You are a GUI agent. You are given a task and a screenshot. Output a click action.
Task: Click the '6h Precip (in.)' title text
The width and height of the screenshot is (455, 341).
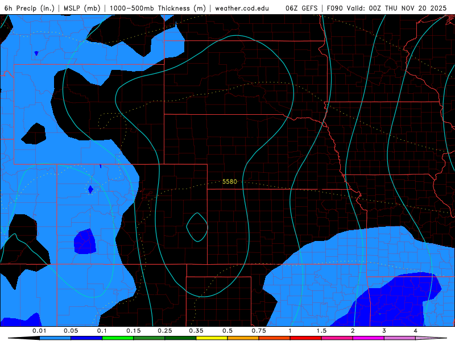(x=30, y=8)
